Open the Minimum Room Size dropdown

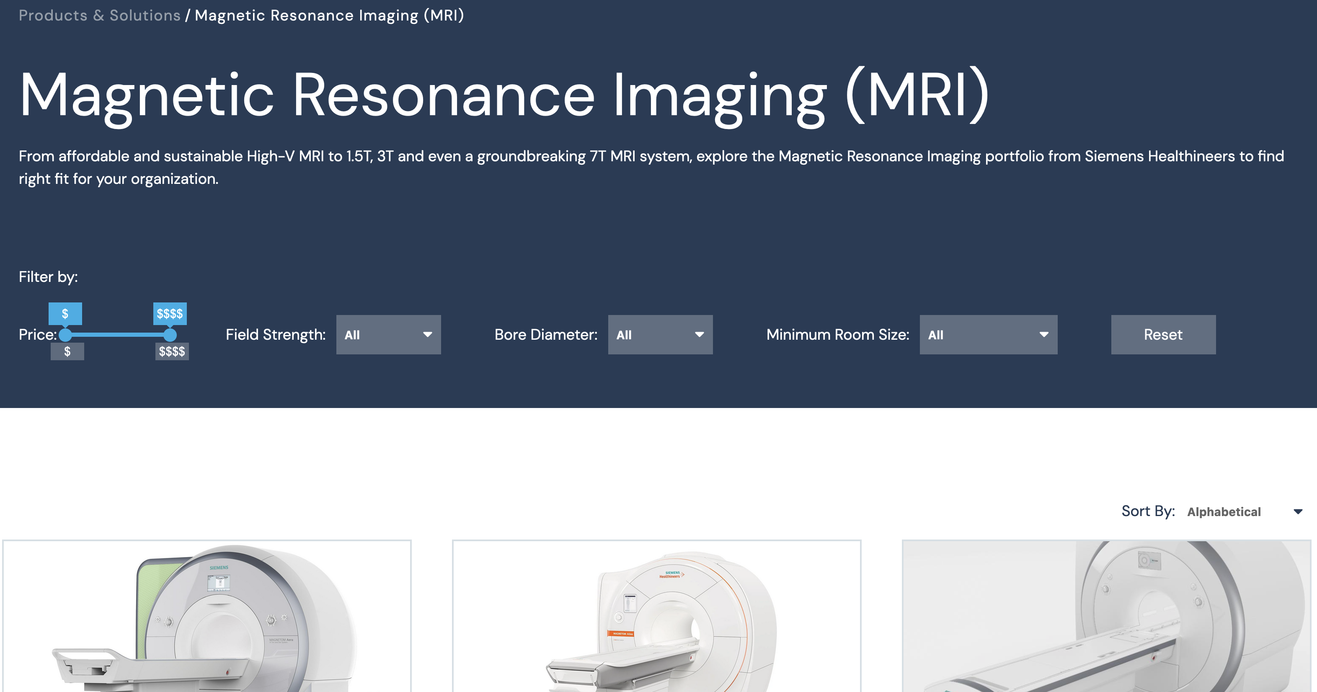988,335
